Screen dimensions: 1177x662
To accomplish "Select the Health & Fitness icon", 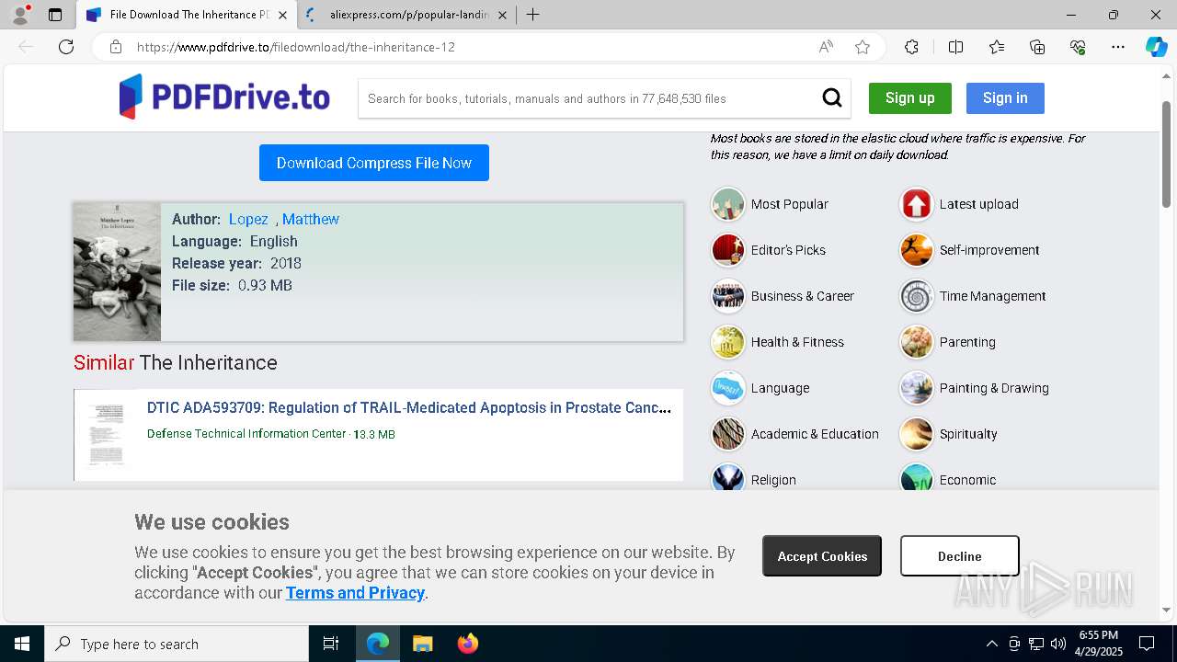I will coord(727,342).
